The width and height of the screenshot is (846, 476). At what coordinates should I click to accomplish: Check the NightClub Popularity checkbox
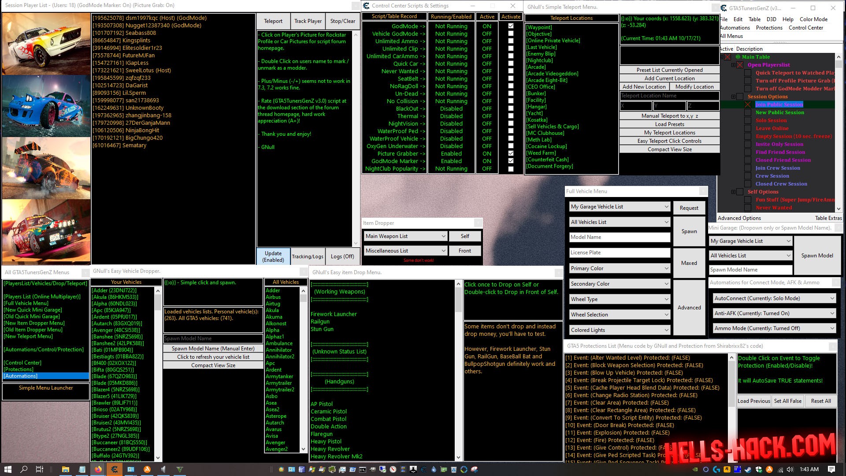(x=511, y=168)
